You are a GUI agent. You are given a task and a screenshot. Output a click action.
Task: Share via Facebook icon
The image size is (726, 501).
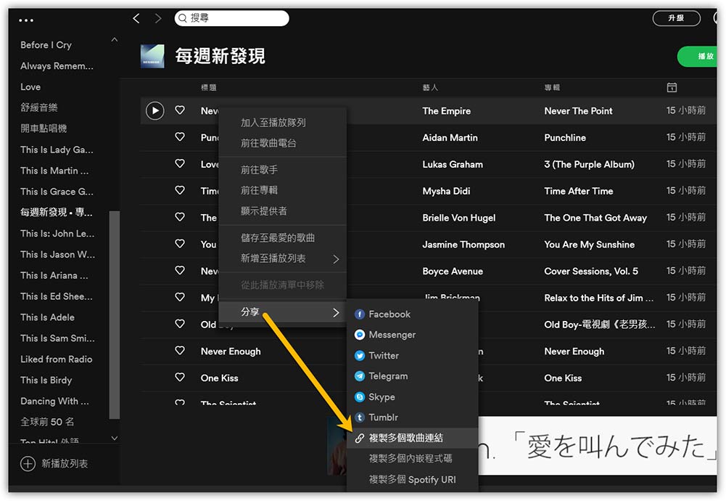point(359,314)
